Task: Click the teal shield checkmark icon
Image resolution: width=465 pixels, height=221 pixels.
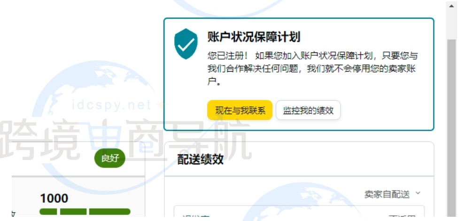Action: pos(186,44)
